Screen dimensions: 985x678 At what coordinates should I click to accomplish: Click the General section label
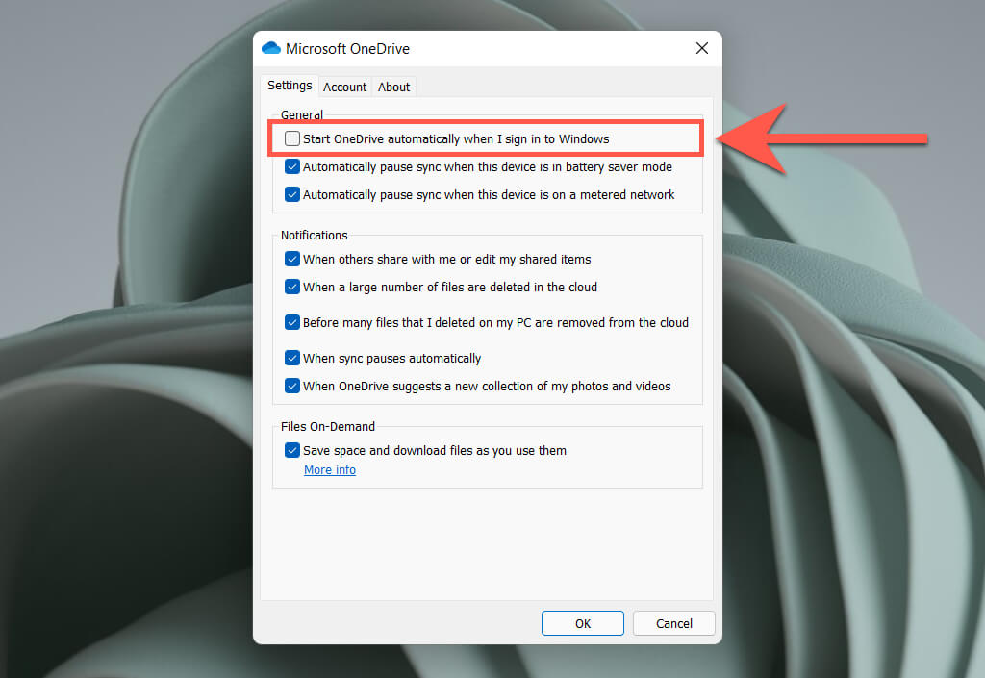click(x=301, y=114)
